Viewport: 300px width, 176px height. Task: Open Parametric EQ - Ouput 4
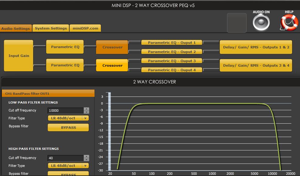(x=172, y=70)
